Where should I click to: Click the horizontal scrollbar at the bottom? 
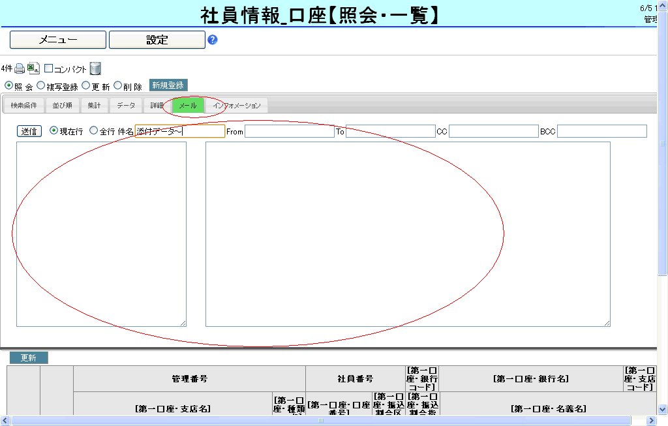tap(320, 421)
